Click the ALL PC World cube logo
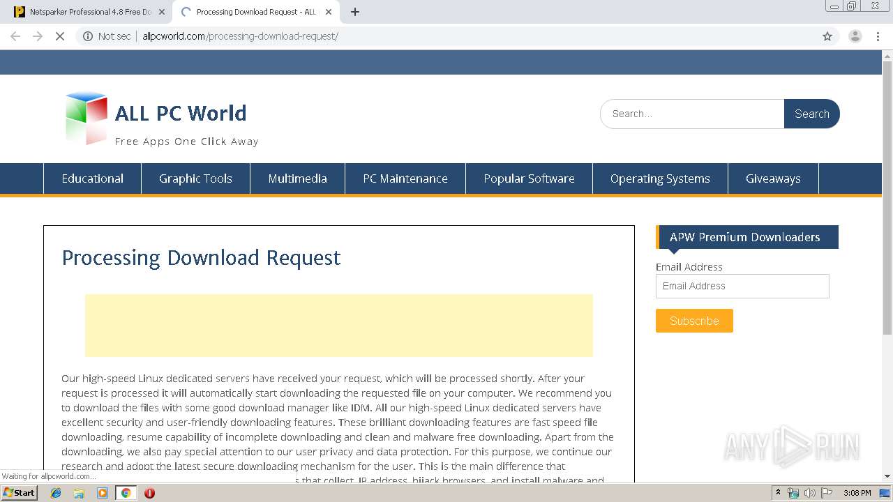The image size is (893, 502). point(87,119)
